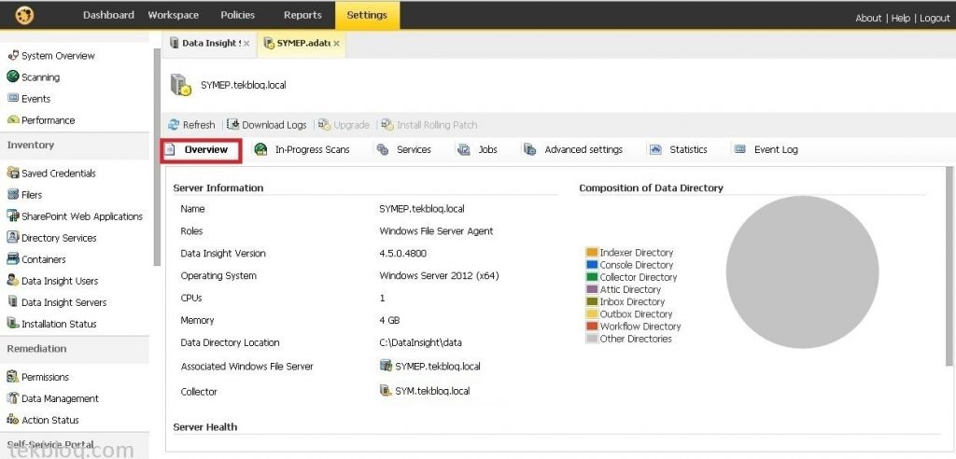Image resolution: width=956 pixels, height=459 pixels.
Task: Click the Saved Credentials icon
Action: click(x=13, y=174)
